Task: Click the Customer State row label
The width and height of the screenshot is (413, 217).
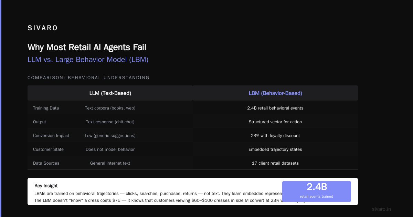Action: tap(48, 149)
